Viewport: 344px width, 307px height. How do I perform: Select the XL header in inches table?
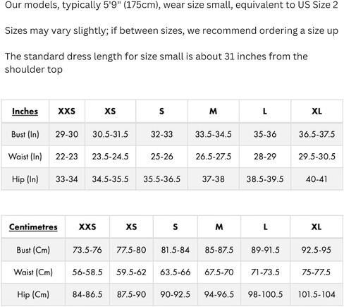pos(317,111)
